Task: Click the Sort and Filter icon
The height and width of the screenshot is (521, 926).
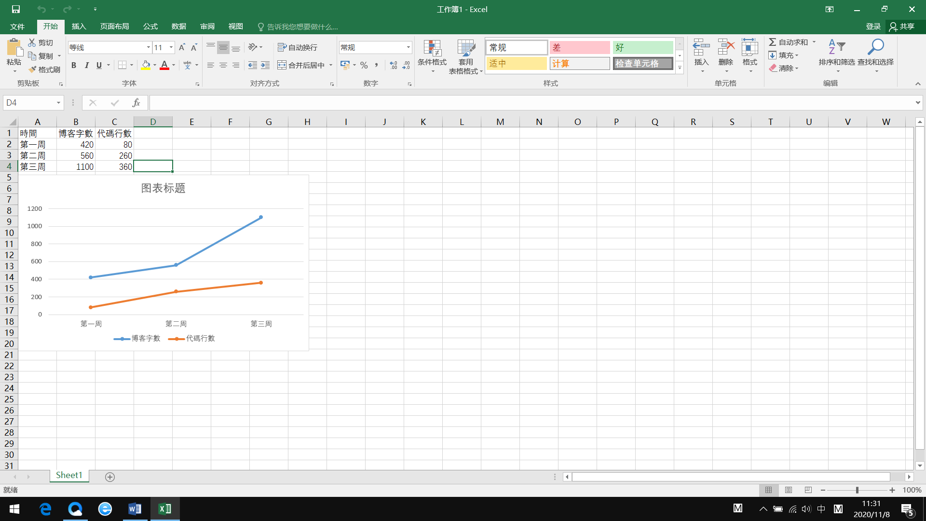Action: (836, 47)
